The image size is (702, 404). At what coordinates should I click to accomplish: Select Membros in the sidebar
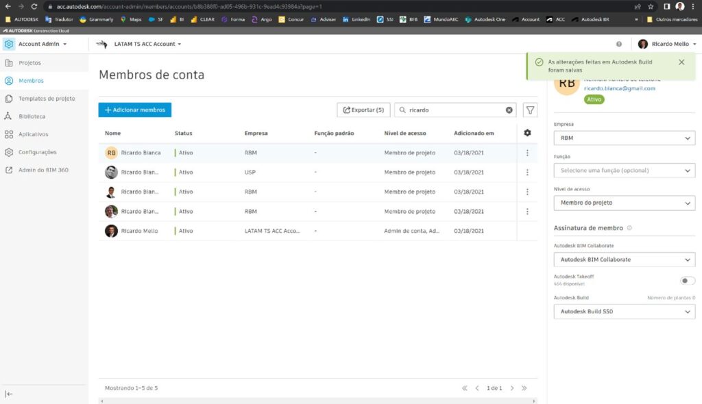point(31,81)
